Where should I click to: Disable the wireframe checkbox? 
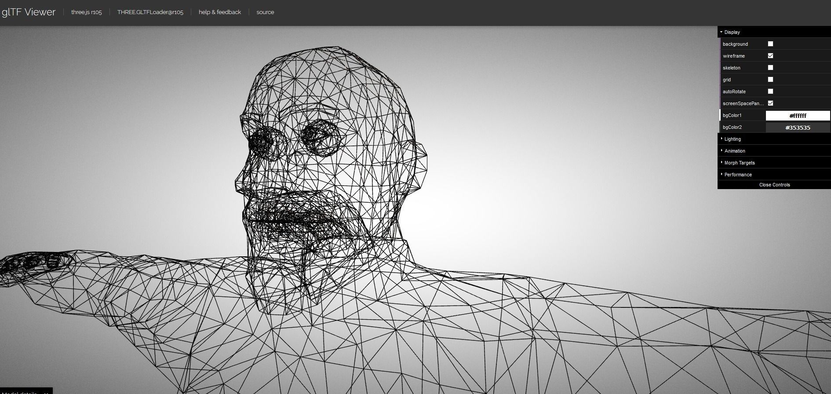click(x=770, y=56)
